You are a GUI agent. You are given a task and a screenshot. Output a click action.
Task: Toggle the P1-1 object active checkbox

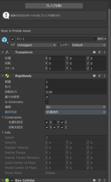[x=13, y=39]
